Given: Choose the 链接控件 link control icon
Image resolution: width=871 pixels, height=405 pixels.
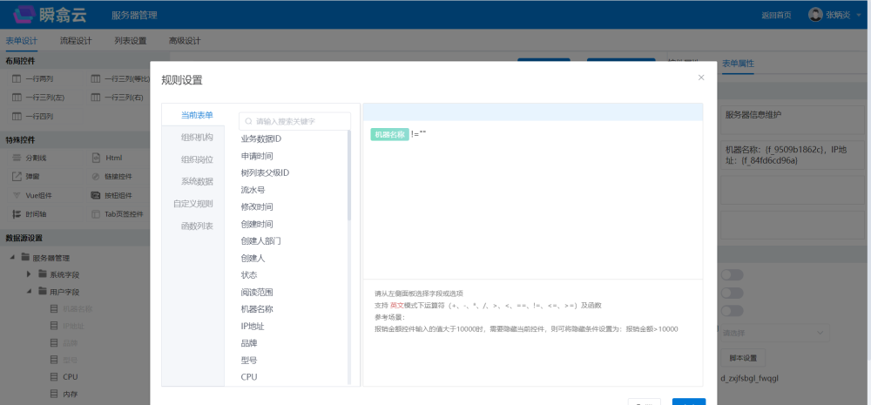Looking at the screenshot, I should tap(97, 176).
